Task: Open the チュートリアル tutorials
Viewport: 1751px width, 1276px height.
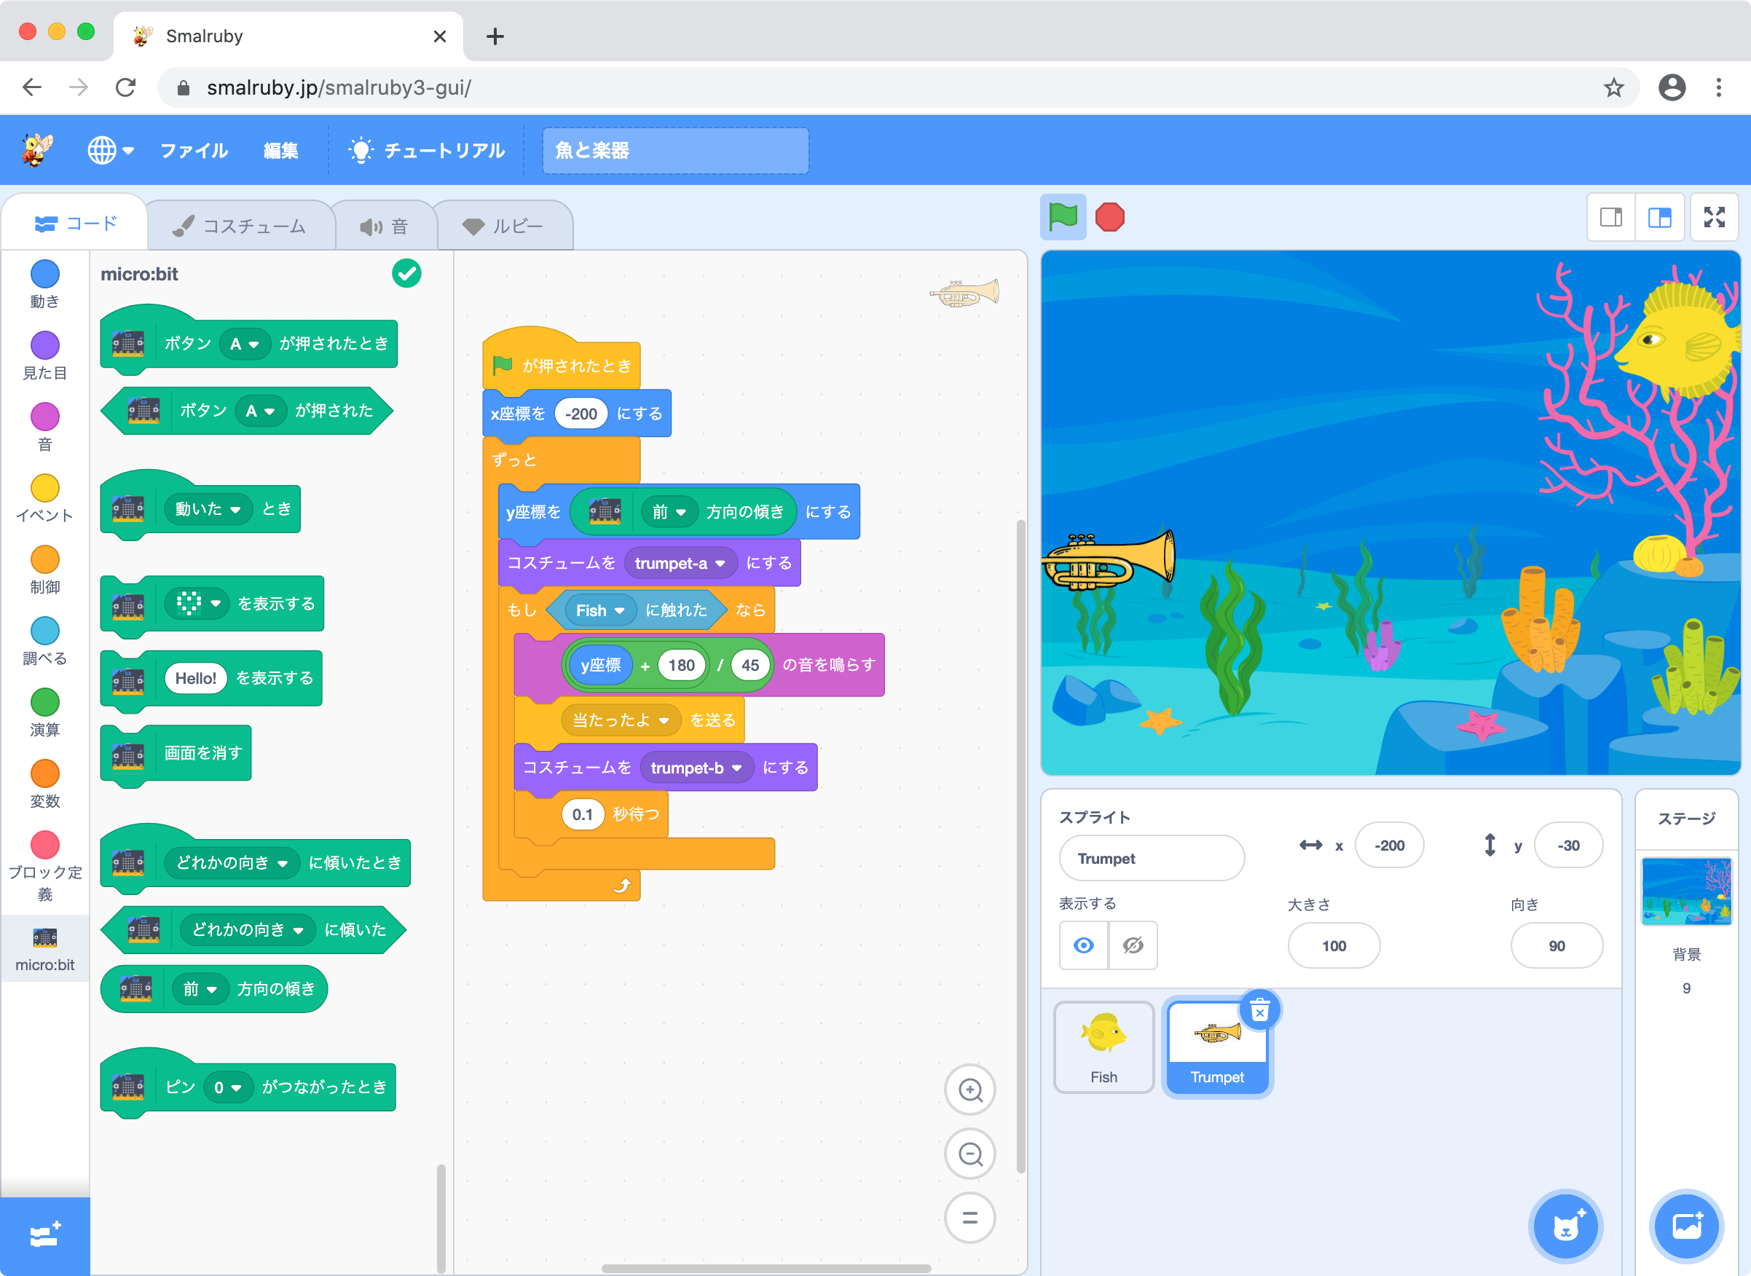Action: (x=427, y=150)
